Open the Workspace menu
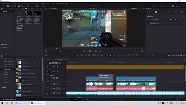This screenshot has height=105, width=186. pyautogui.click(x=65, y=3)
